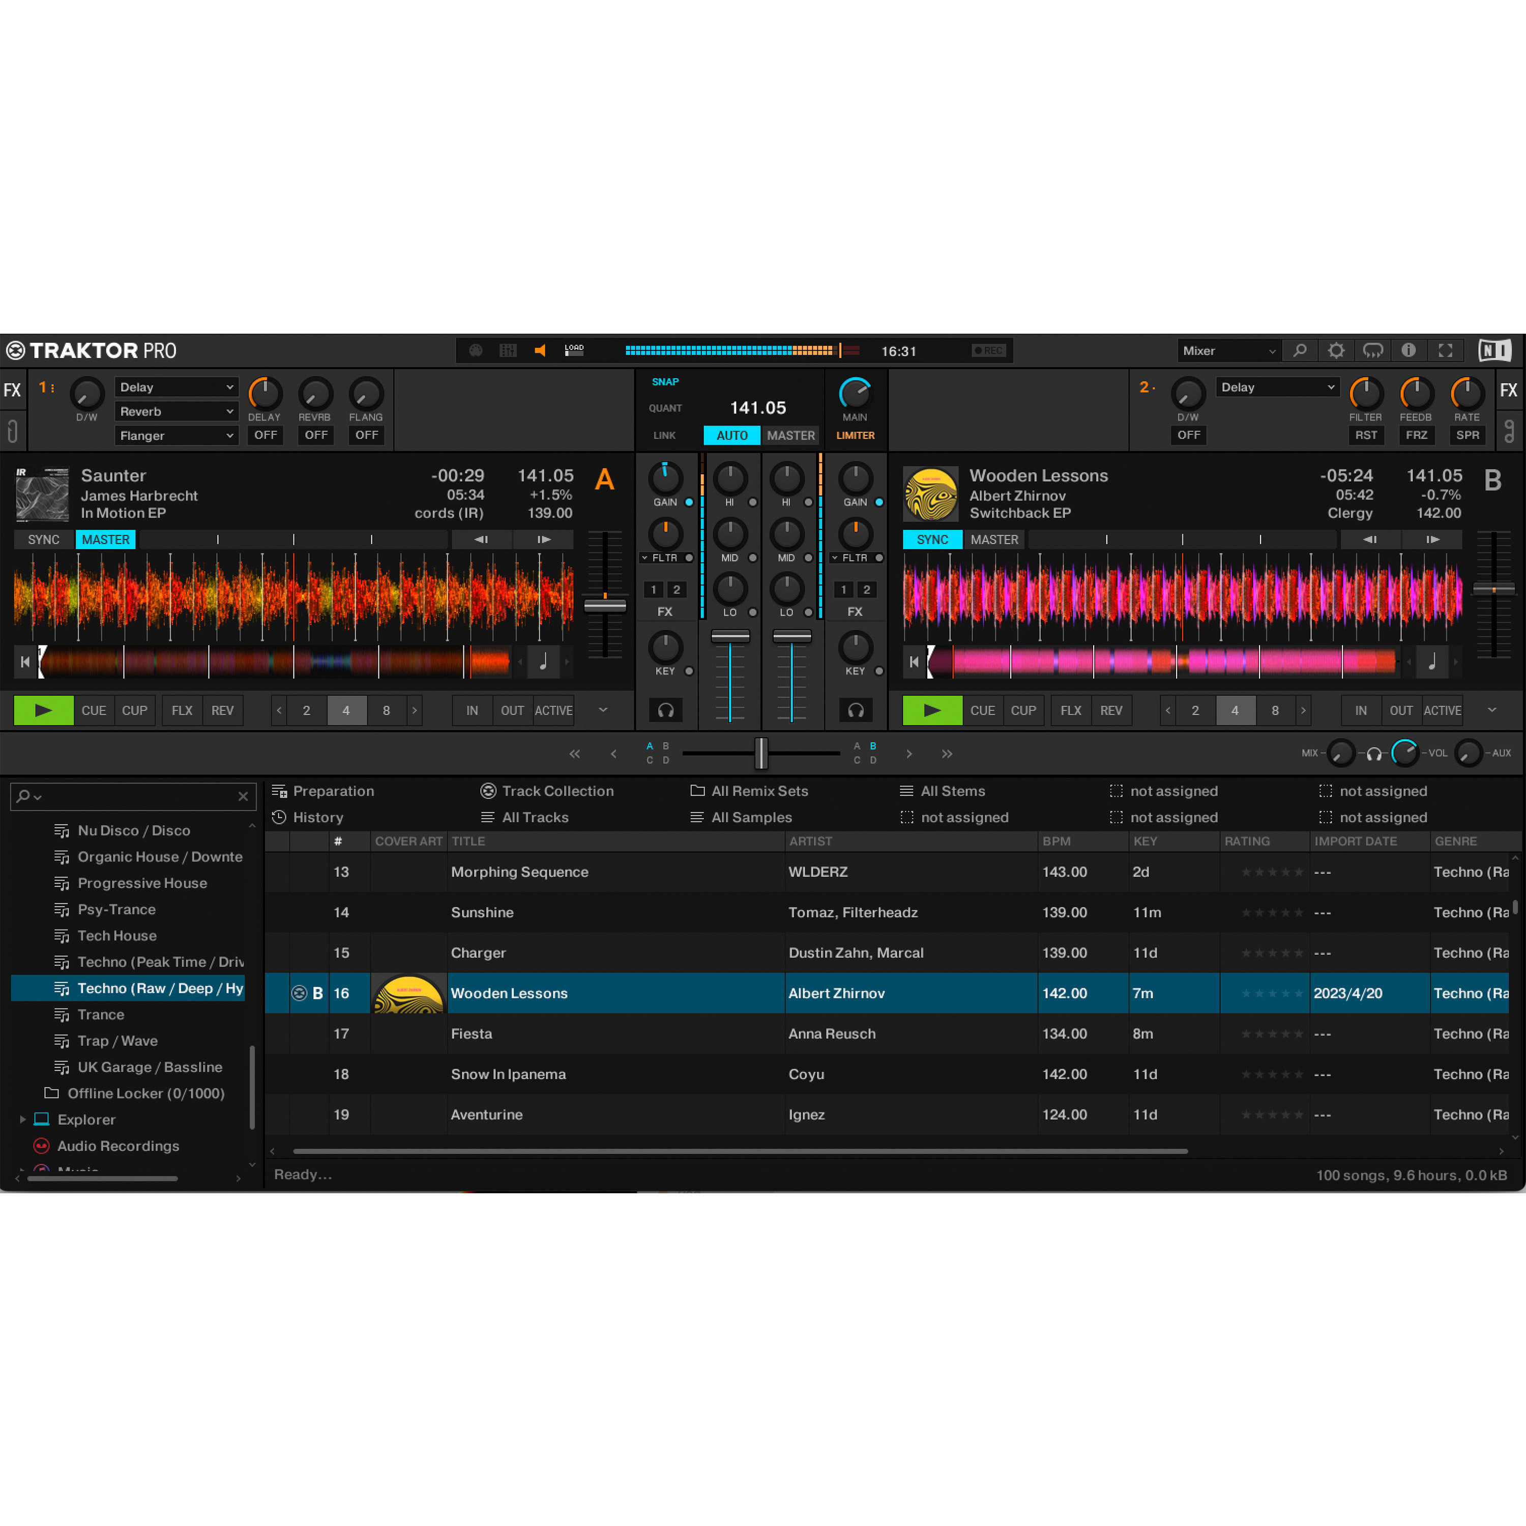Clear the browser search field with X

tap(243, 797)
